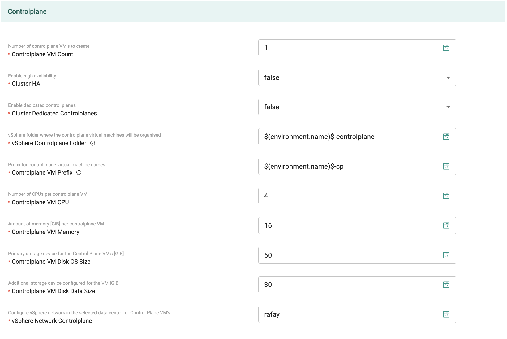Click the 'Cluster HA' label
The image size is (507, 339).
(26, 84)
